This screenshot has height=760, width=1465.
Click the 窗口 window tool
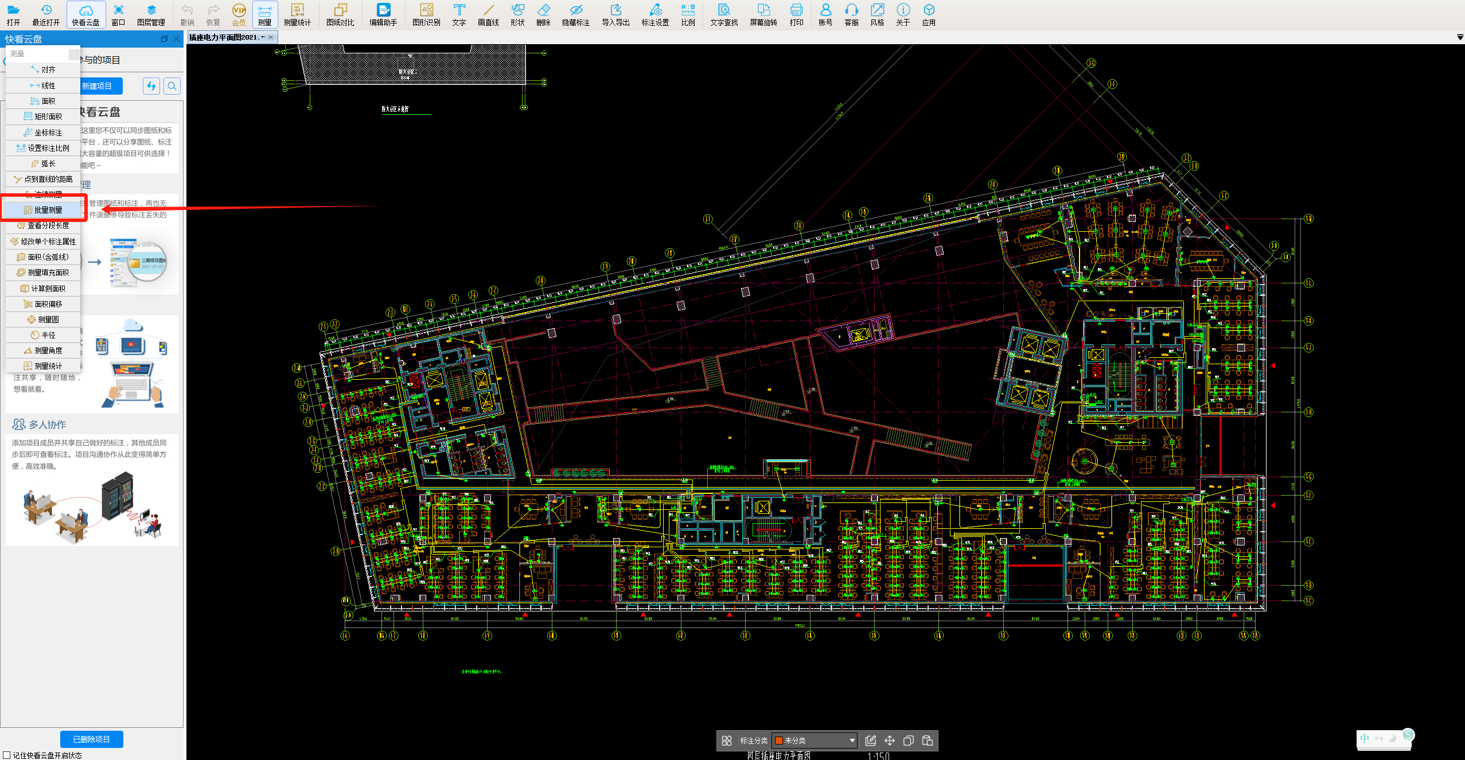(118, 15)
